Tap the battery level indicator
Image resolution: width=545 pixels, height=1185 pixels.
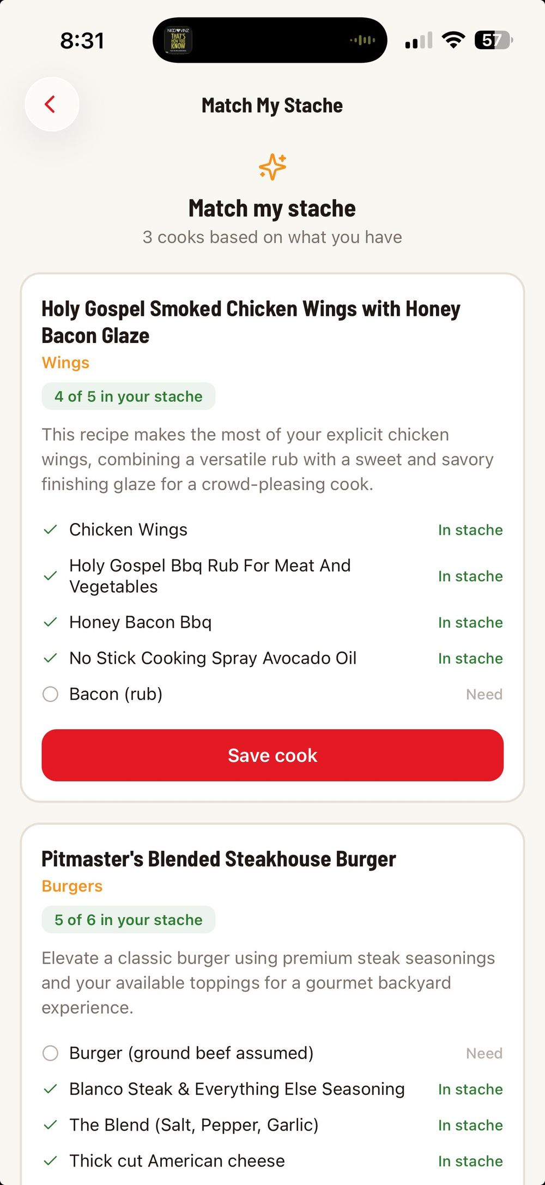tap(493, 40)
